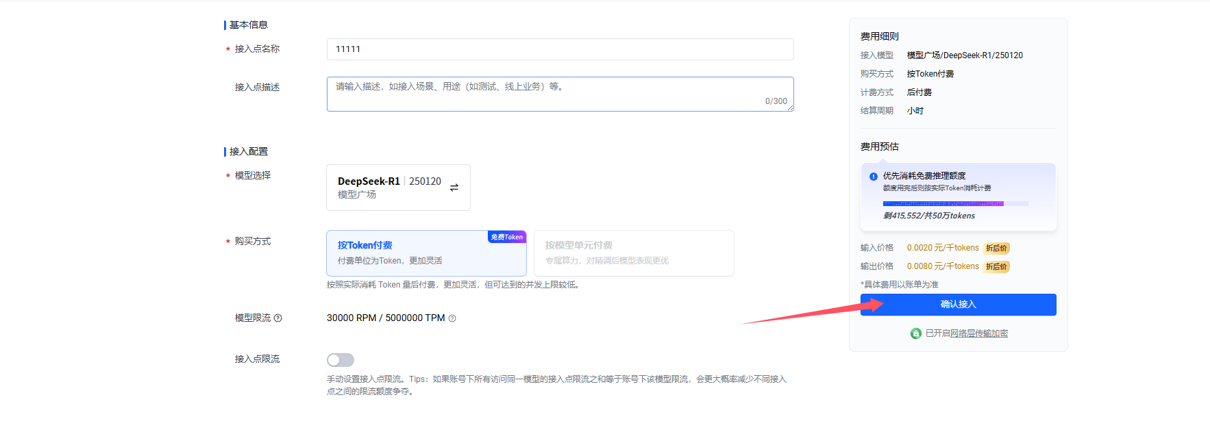This screenshot has height=432, width=1210.
Task: Select 按模型单元付费 purchase option
Action: coord(634,253)
